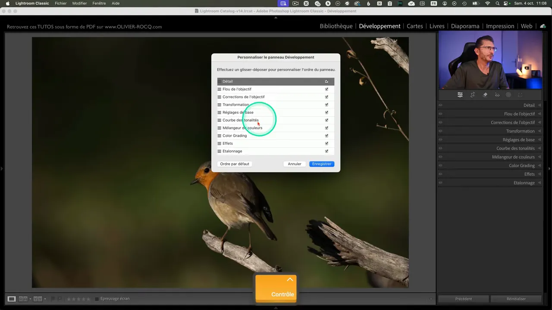
Task: Expand the Courbe des tonalités panel
Action: click(539, 148)
